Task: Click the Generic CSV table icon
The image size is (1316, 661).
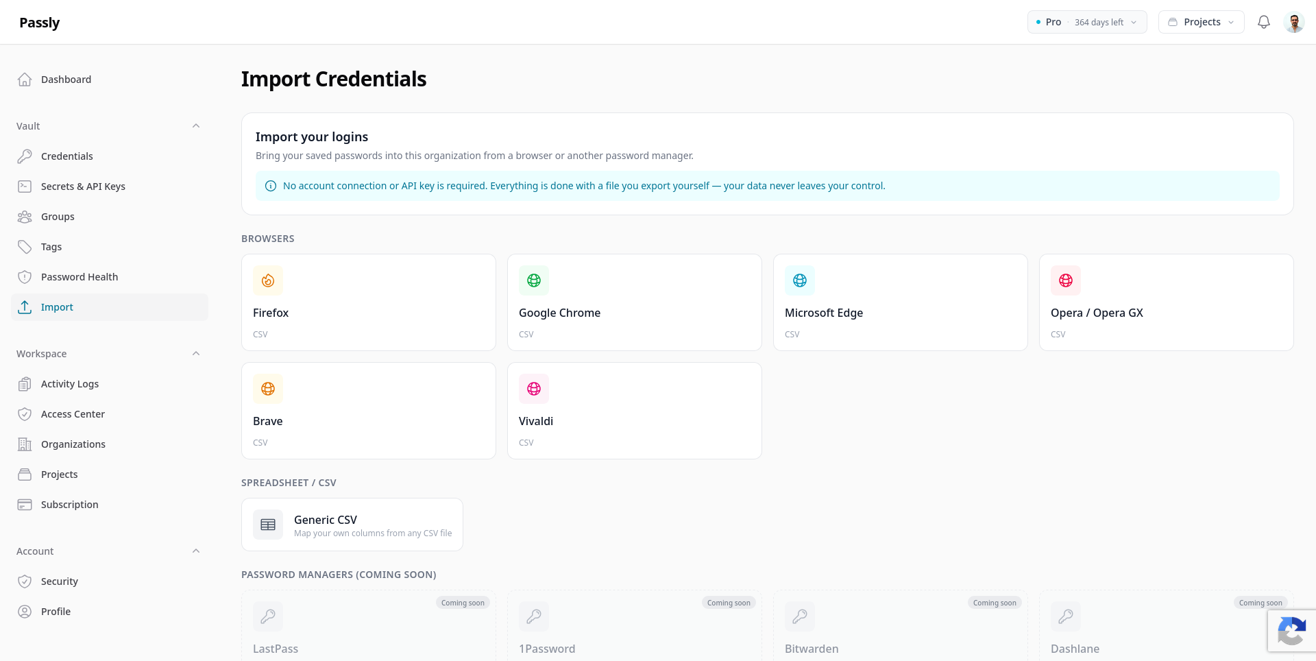Action: coord(268,525)
